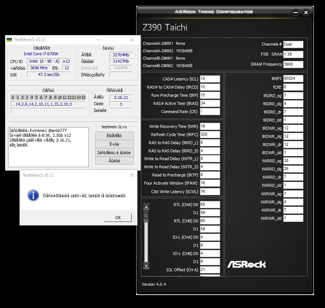The image size is (325, 308).
Task: Minimize the ASRock Timing Configurator window
Action: (x=295, y=13)
